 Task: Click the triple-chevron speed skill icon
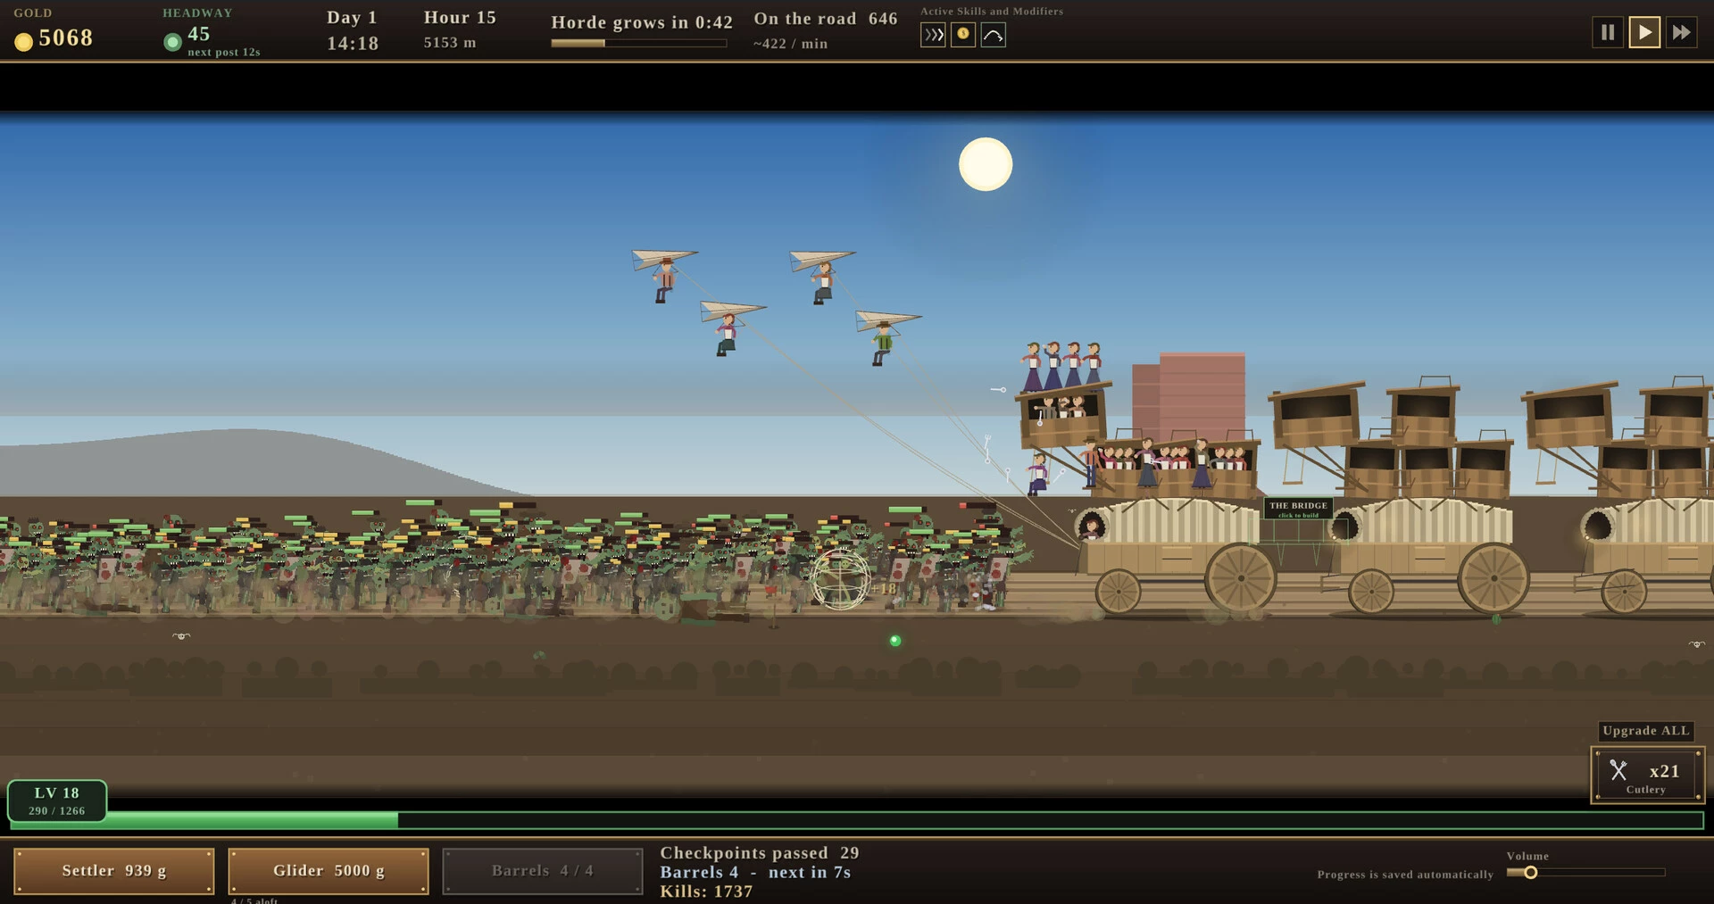(x=933, y=35)
